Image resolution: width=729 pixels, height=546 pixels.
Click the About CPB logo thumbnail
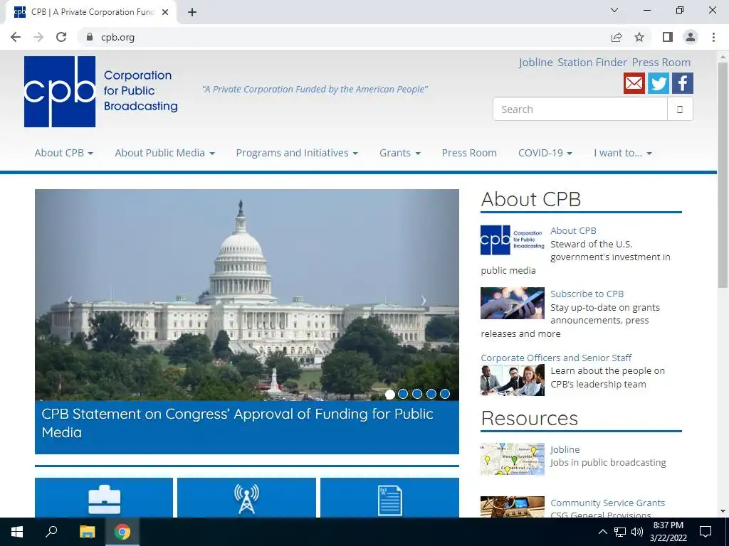click(x=513, y=240)
